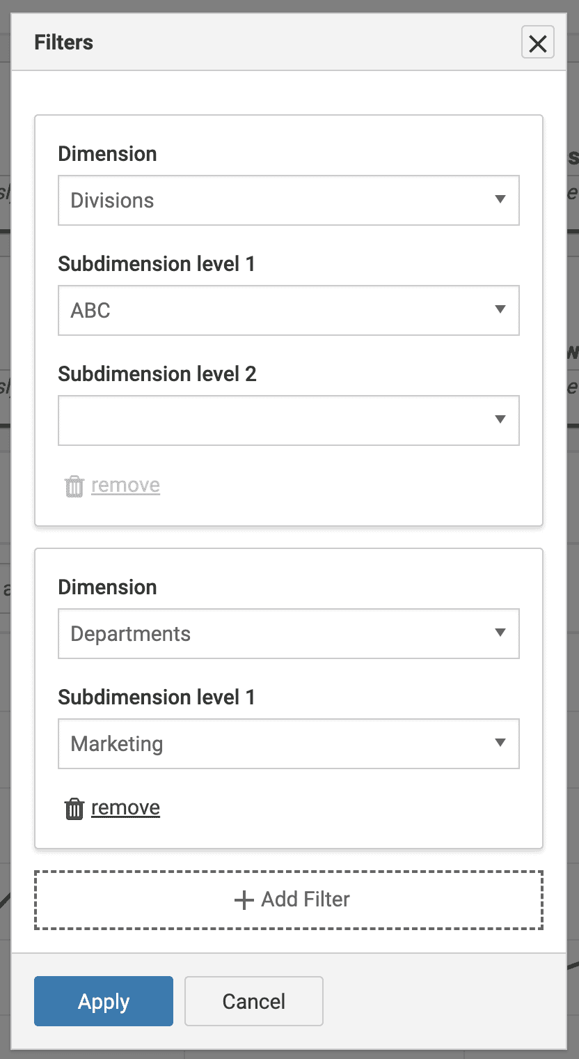
Task: Click the Filters dialog title
Action: (x=63, y=42)
